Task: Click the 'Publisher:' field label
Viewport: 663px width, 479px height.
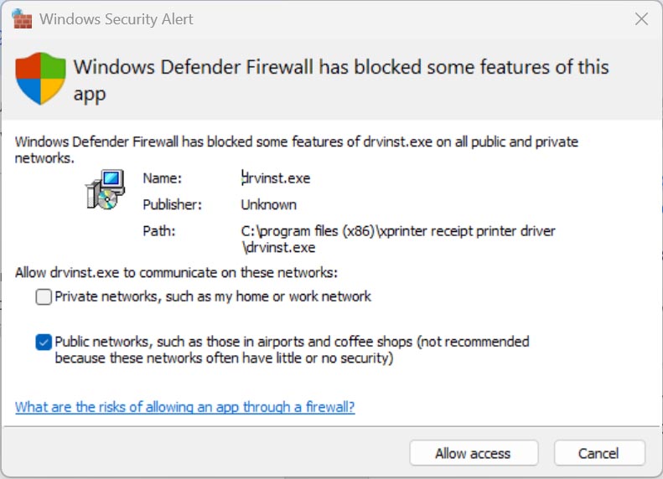Action: pyautogui.click(x=172, y=204)
